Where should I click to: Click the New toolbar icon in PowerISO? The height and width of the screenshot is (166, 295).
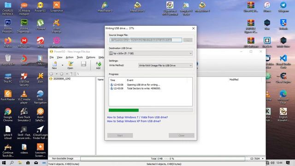(54, 65)
